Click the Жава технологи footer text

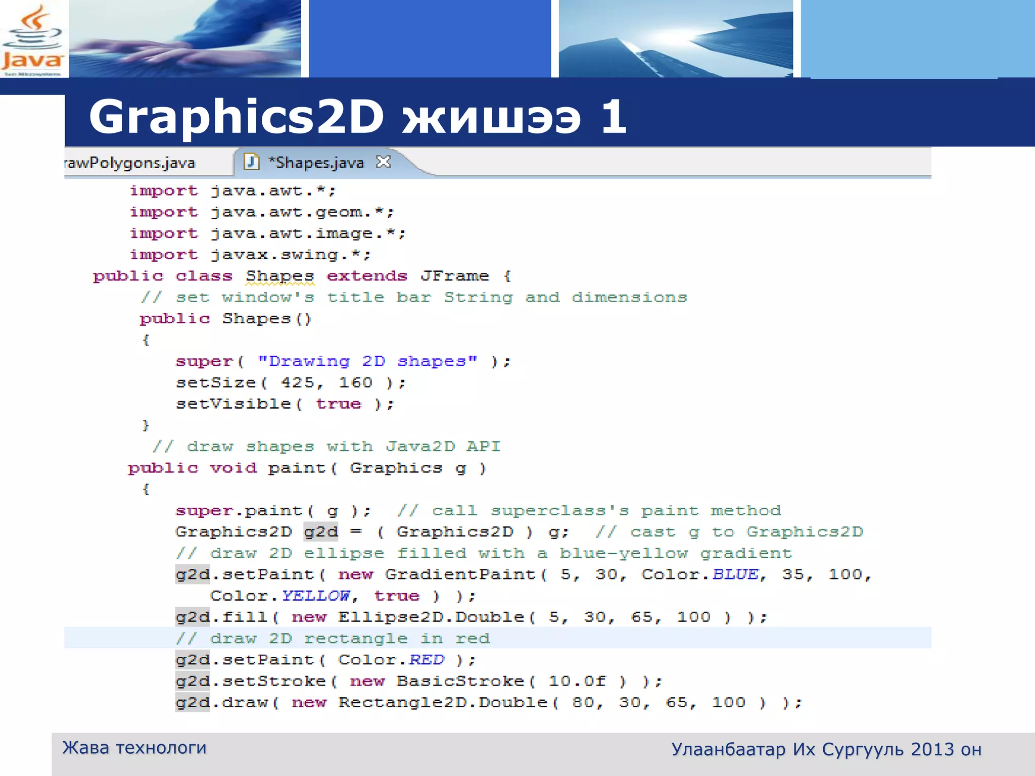pos(134,748)
